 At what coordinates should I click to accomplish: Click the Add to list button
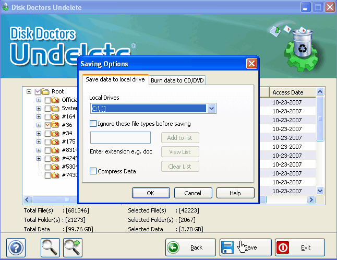[x=180, y=138]
